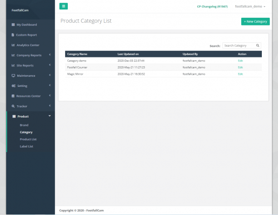Edit the Category demo row
The height and width of the screenshot is (215, 278).
(240, 61)
